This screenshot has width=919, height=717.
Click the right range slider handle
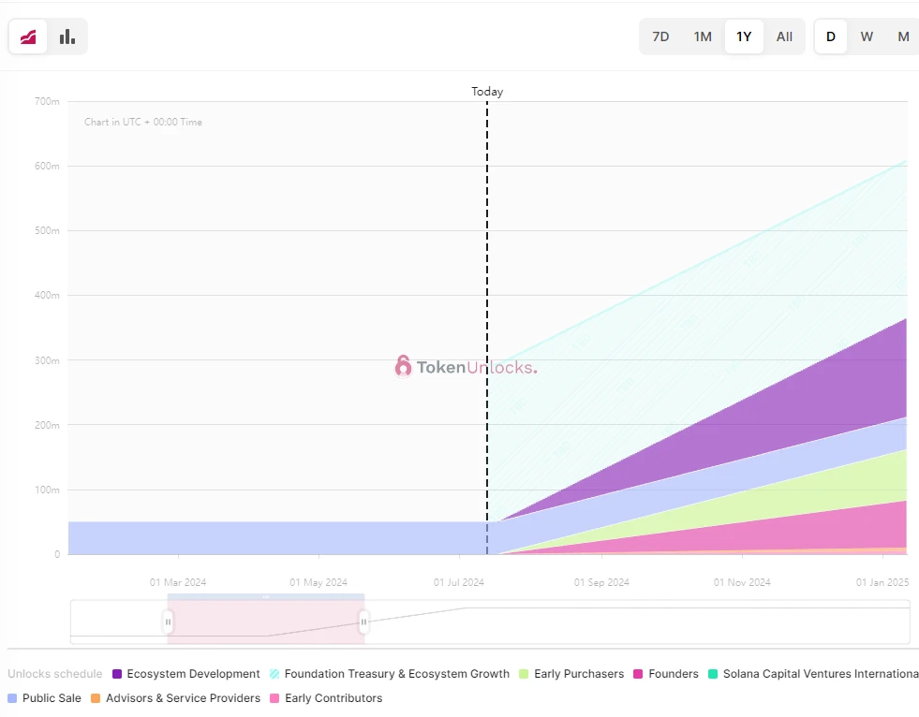pyautogui.click(x=363, y=622)
